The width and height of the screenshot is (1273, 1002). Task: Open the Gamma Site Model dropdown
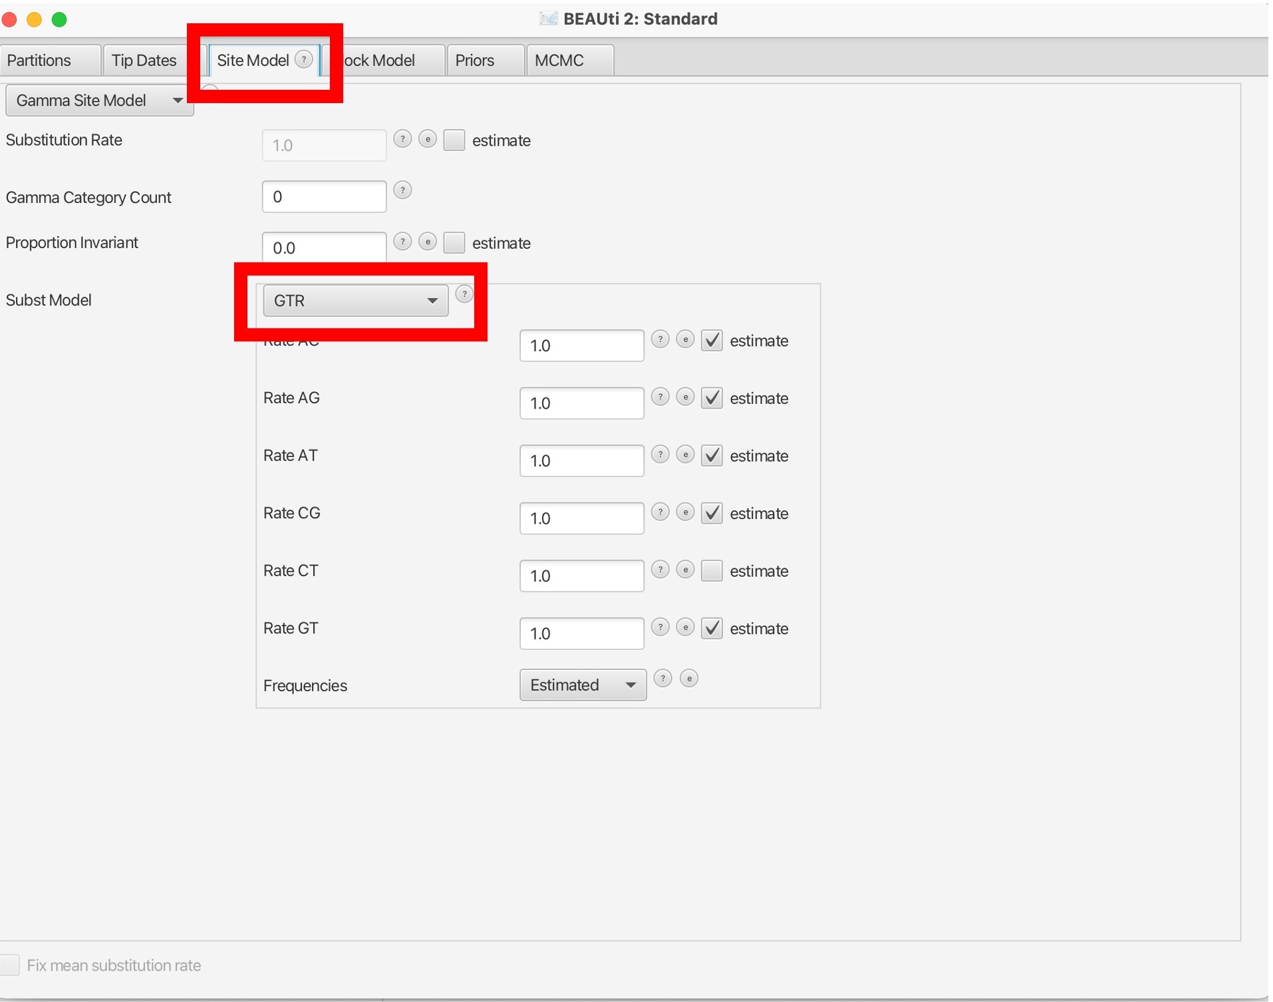coord(99,100)
